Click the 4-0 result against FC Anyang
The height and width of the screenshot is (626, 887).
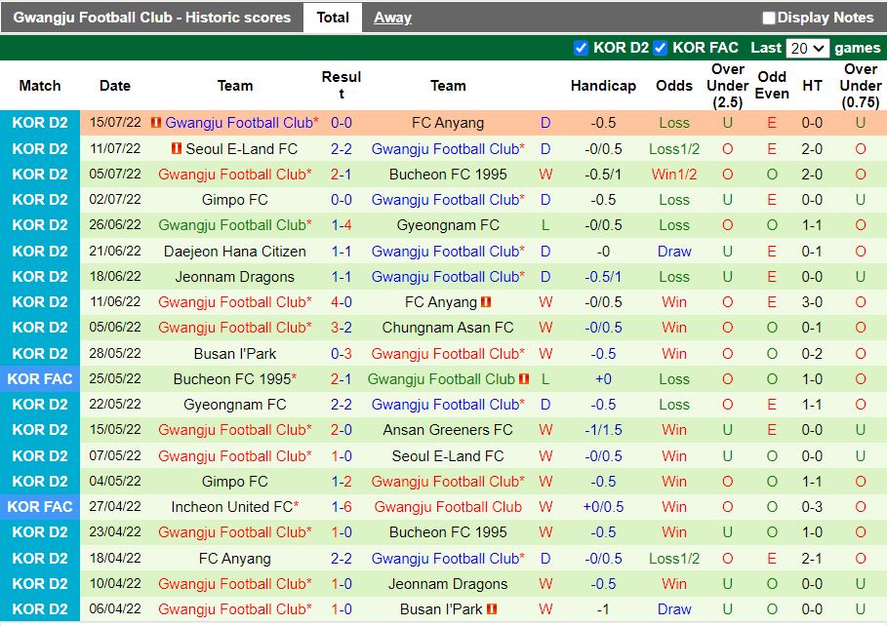coord(342,302)
